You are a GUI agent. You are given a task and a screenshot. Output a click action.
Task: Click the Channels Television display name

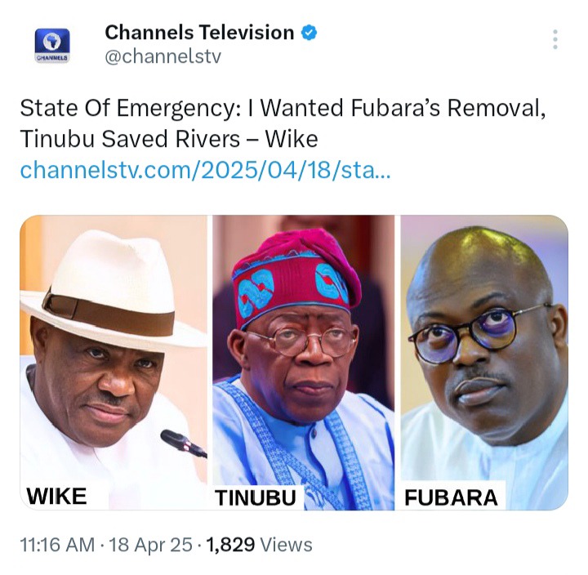tap(199, 32)
